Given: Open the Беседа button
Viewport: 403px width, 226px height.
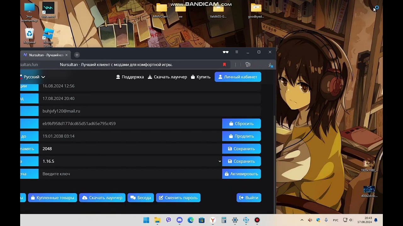Looking at the screenshot, I should [x=141, y=198].
